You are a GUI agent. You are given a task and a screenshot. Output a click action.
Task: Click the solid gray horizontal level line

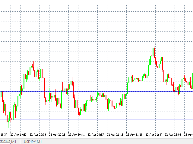pyautogui.click(x=96, y=60)
